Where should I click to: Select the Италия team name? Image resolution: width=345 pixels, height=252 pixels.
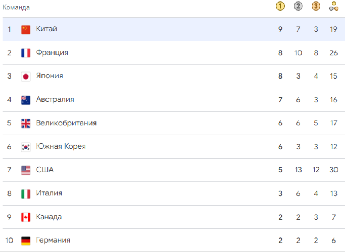point(49,193)
